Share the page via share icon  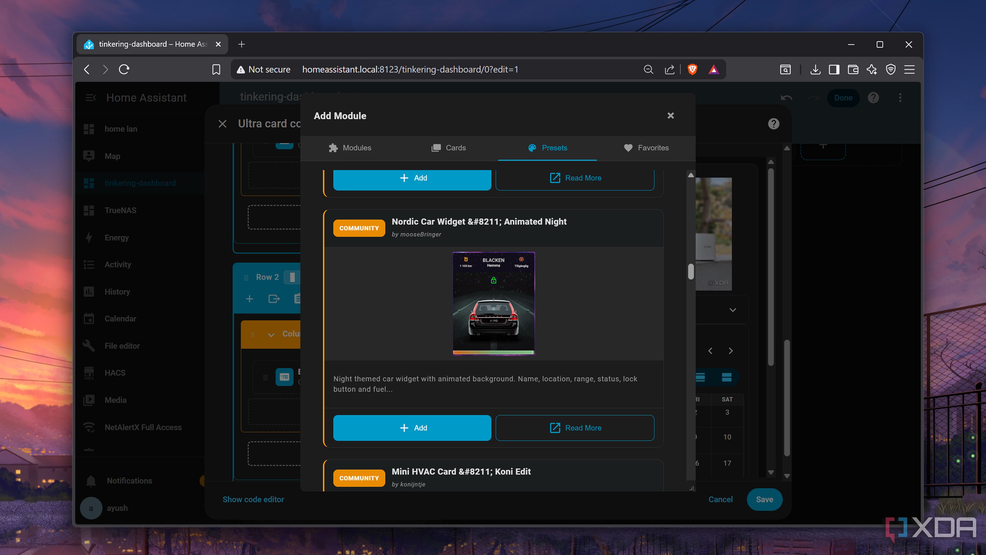coord(669,69)
